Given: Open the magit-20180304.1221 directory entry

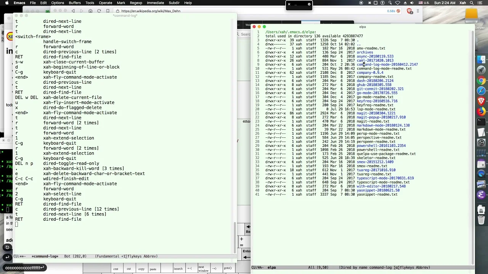Looking at the screenshot, I should [x=376, y=113].
